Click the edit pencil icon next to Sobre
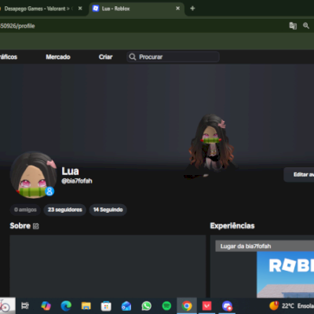The image size is (314, 314). (x=36, y=226)
